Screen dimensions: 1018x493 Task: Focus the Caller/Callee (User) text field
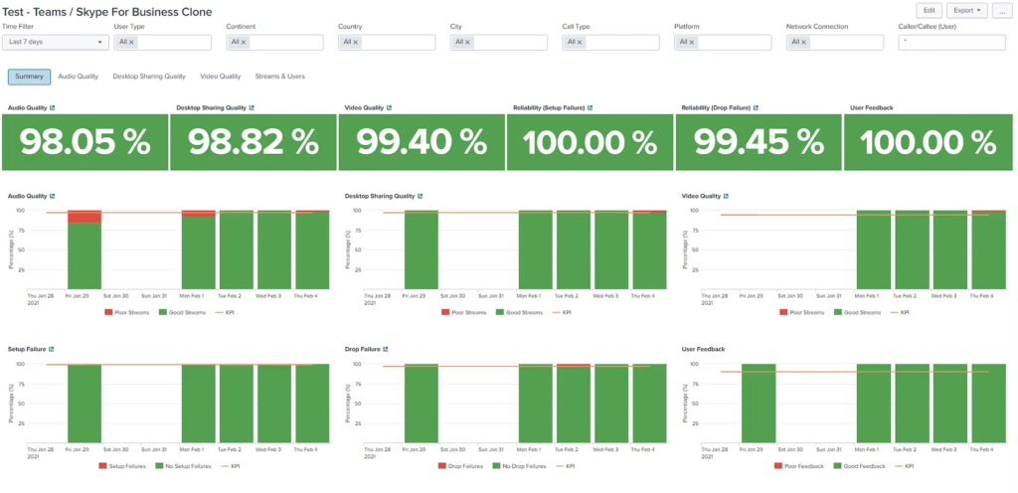[951, 42]
